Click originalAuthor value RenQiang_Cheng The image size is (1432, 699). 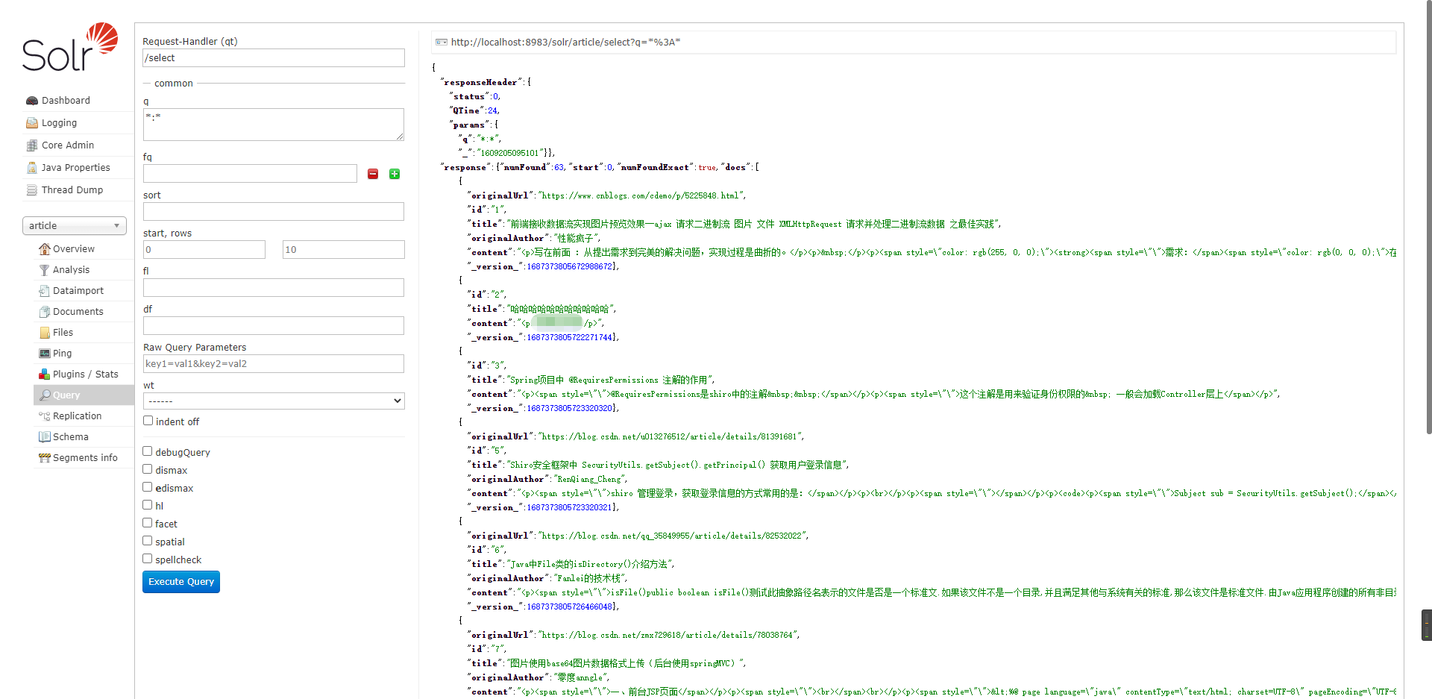point(589,479)
